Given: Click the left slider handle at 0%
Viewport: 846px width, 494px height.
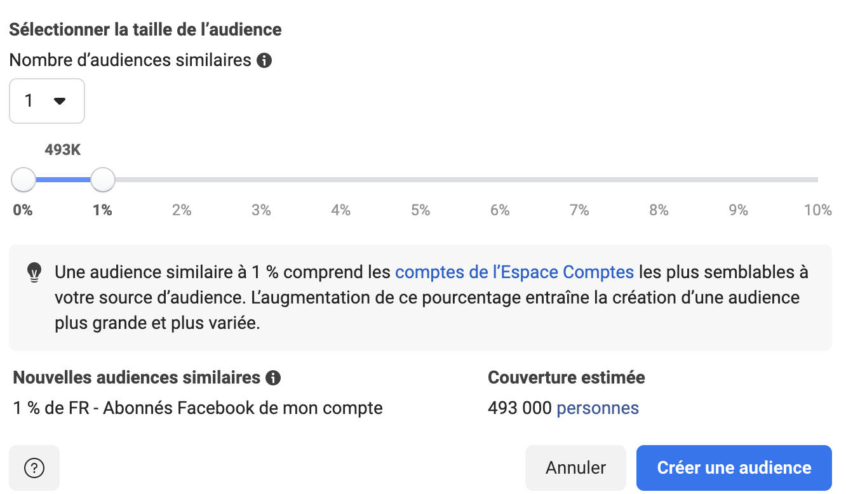Looking at the screenshot, I should (x=23, y=180).
